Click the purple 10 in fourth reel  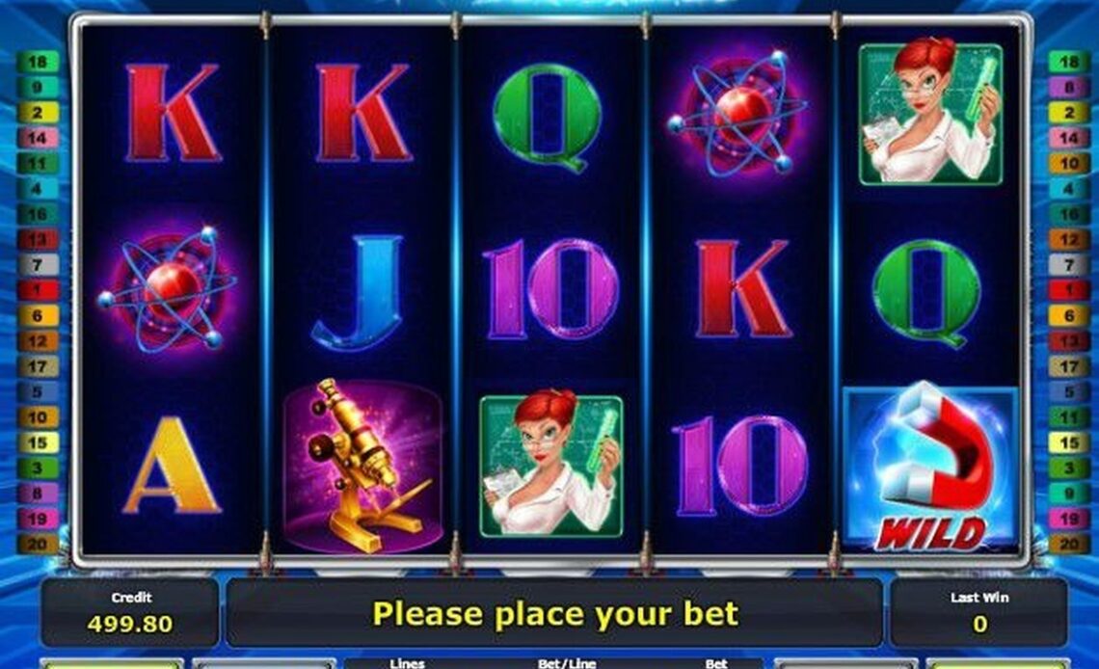[740, 466]
